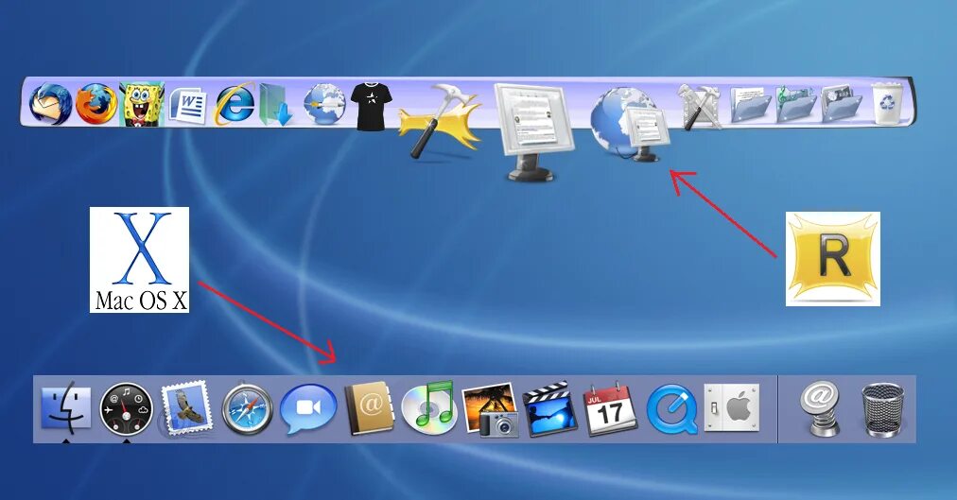
Task: Open Thunderbird in the RocketDock bar
Action: click(50, 104)
